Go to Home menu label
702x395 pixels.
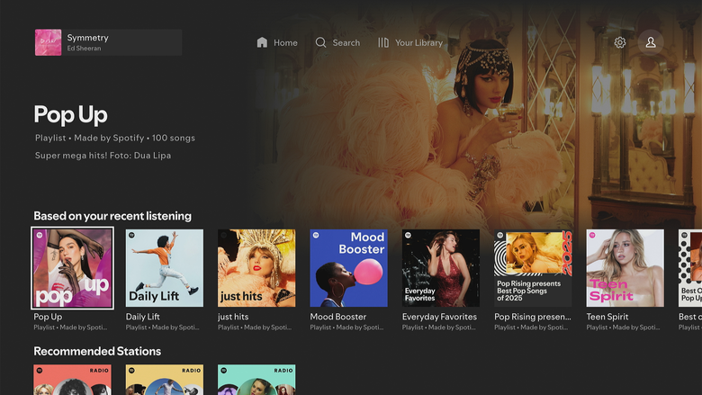coord(285,43)
